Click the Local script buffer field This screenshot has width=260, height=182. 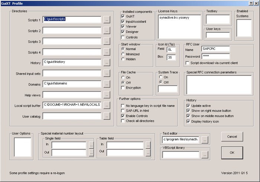pos(72,105)
